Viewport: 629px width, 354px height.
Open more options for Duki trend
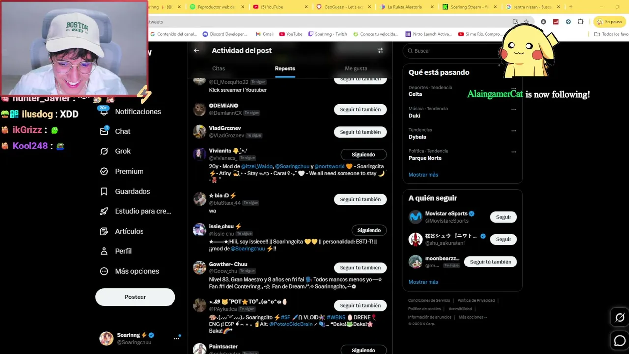514,110
